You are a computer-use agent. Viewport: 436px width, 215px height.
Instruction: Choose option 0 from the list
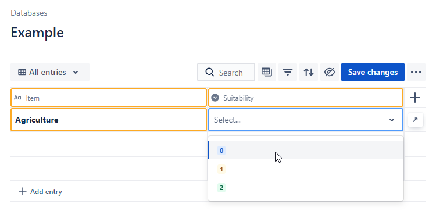tap(306, 150)
